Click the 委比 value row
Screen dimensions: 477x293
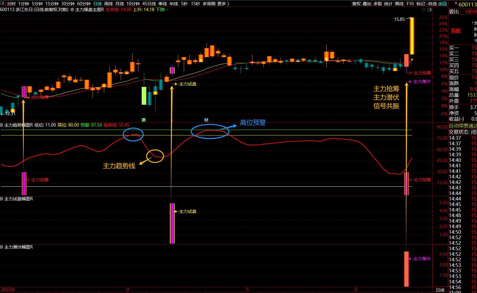[x=463, y=11]
